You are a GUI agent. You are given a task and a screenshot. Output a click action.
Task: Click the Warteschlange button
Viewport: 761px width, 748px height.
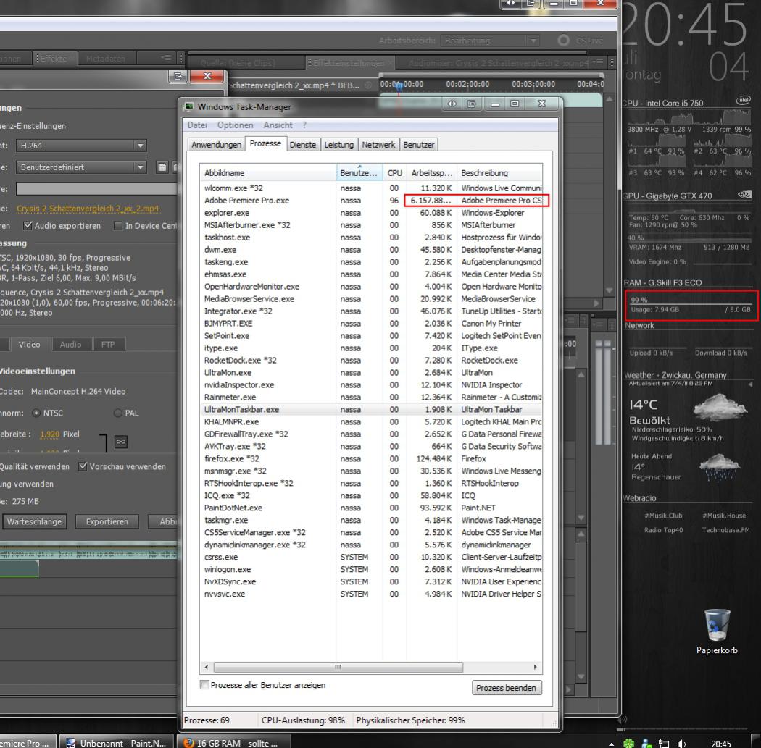(35, 521)
